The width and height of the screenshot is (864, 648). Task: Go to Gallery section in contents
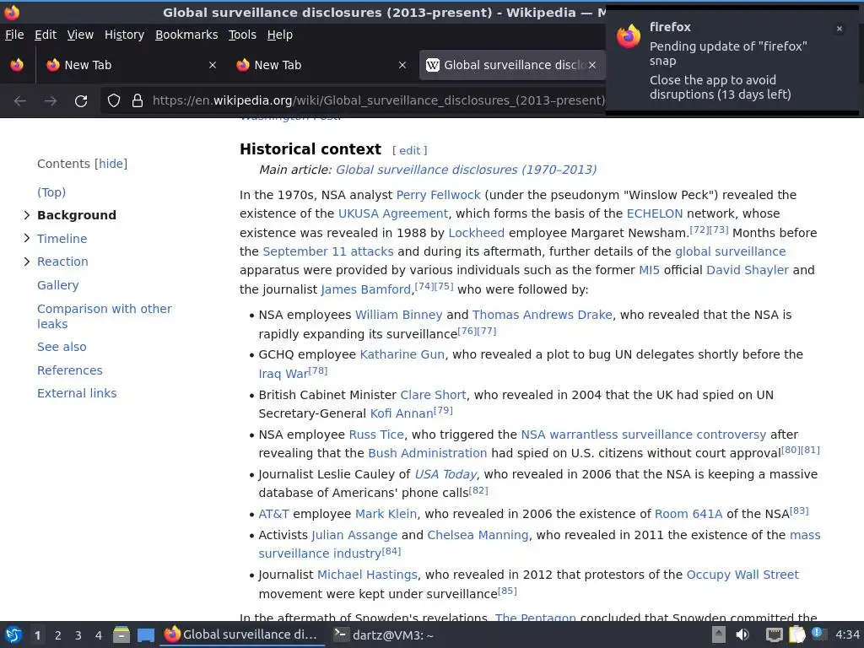[58, 285]
